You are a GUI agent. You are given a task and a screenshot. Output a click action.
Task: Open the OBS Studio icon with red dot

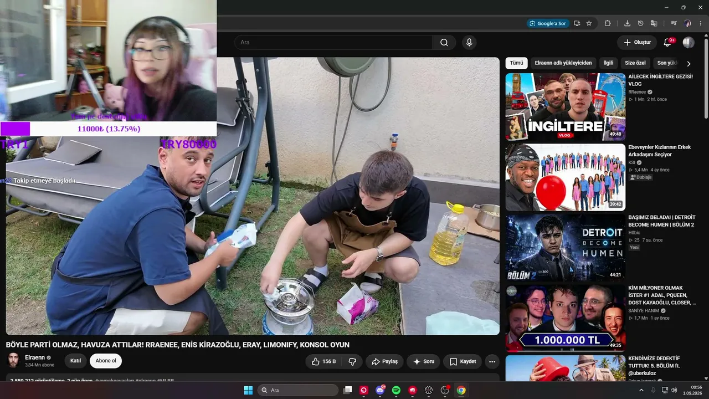[445, 390]
